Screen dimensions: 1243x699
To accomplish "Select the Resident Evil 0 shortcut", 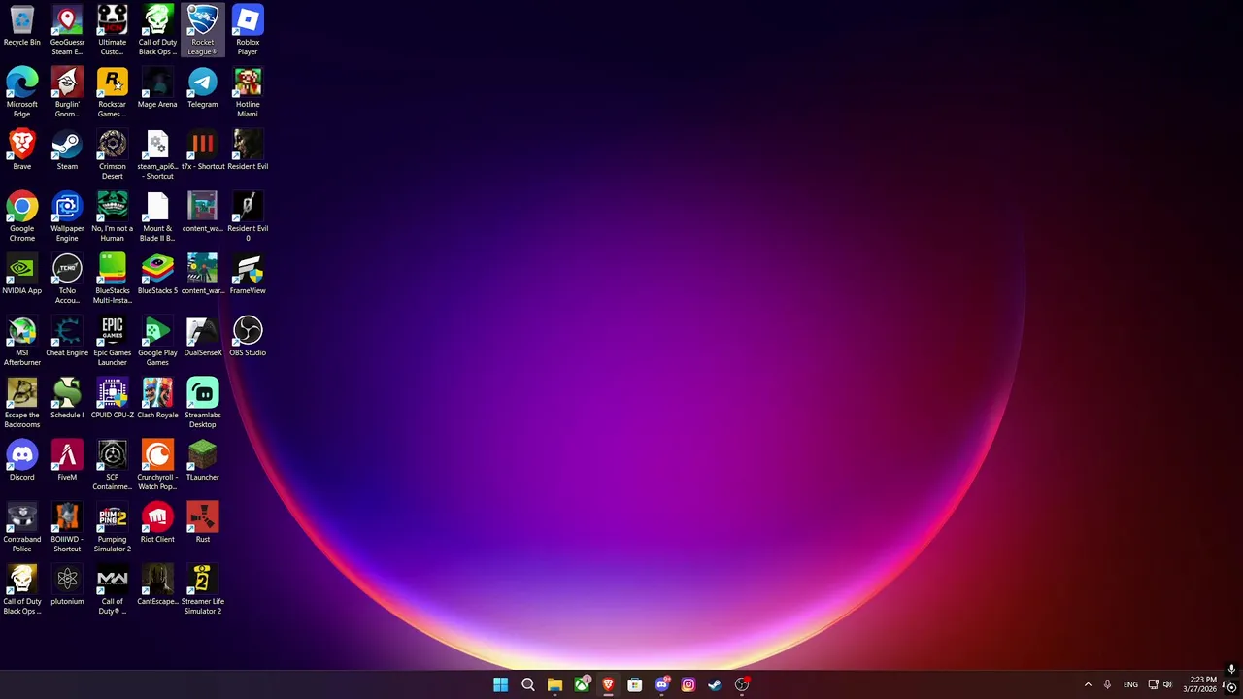I will [248, 216].
